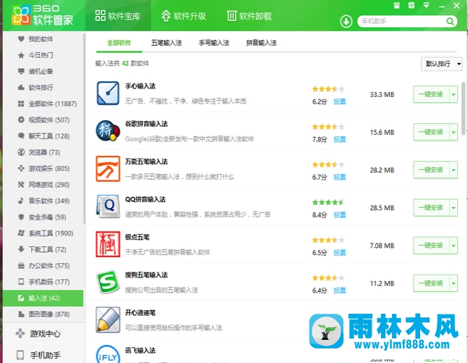
Task: Open the main menu triangle icon
Action: click(426, 5)
